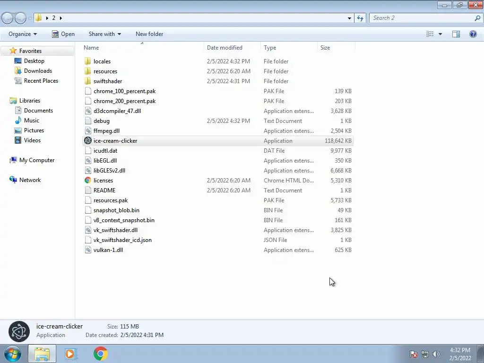
Task: Open Google Chrome from taskbar
Action: tap(100, 354)
